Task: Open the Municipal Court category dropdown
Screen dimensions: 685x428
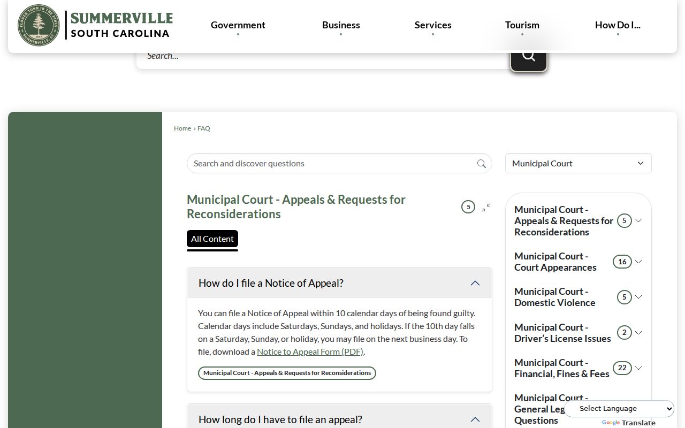Action: click(x=579, y=163)
